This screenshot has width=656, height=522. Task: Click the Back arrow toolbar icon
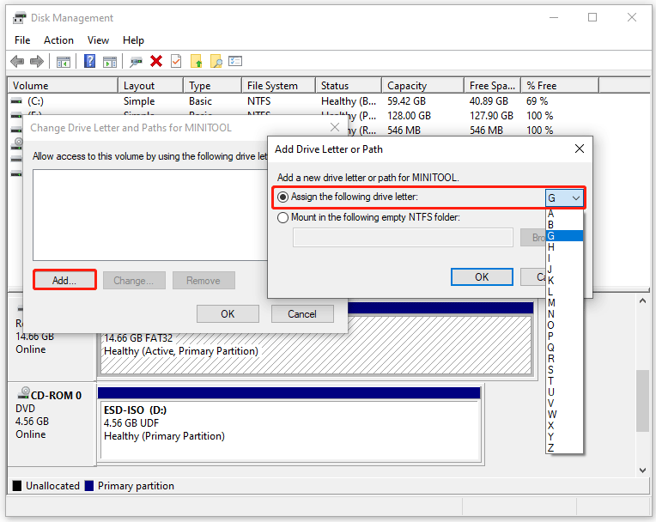click(17, 61)
